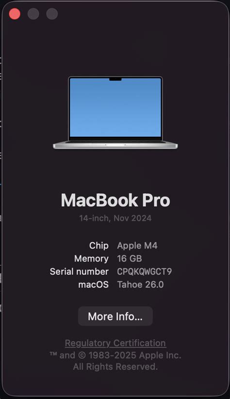Screen dimensions: 230x399
Task: Select the MacBook Pro title text
Action: click(115, 200)
